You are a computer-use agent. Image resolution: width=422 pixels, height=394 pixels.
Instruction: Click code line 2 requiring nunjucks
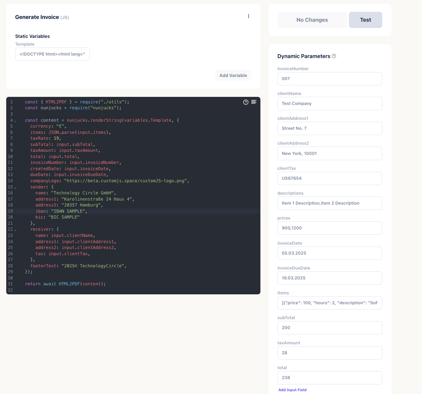pos(73,108)
